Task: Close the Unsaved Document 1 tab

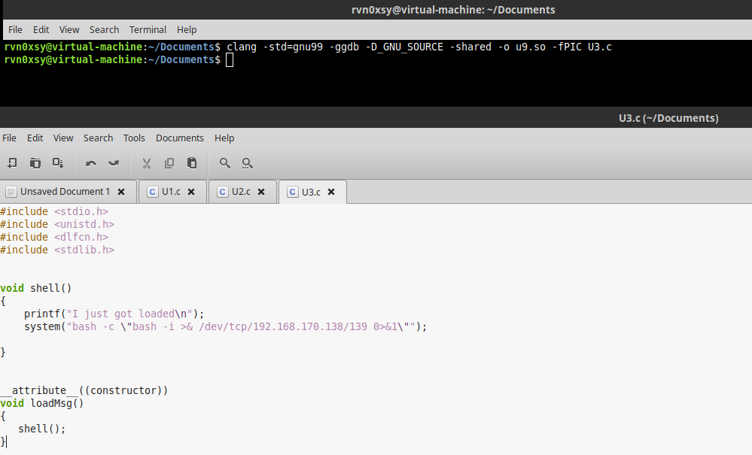Action: (121, 192)
